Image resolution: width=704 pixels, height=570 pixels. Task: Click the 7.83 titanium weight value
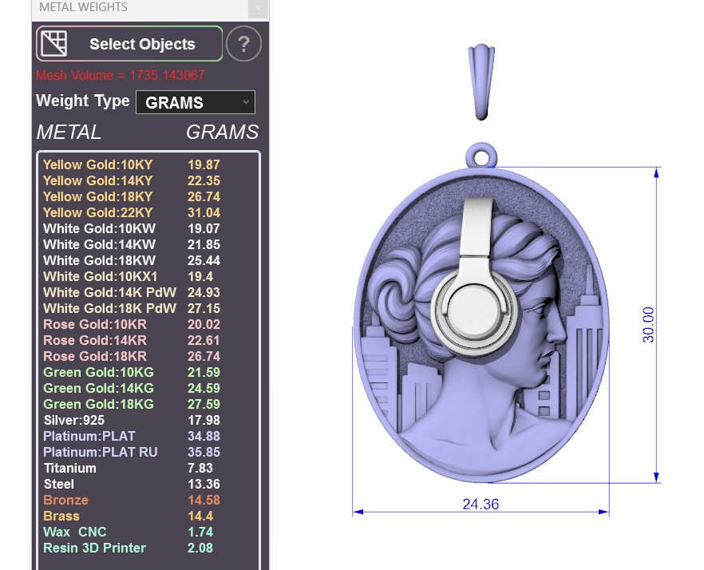click(x=200, y=468)
